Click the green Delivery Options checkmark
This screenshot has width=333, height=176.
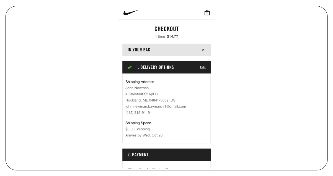(129, 67)
